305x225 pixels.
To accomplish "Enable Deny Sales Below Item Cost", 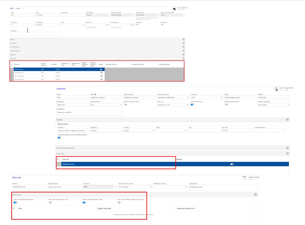I will [50, 202].
